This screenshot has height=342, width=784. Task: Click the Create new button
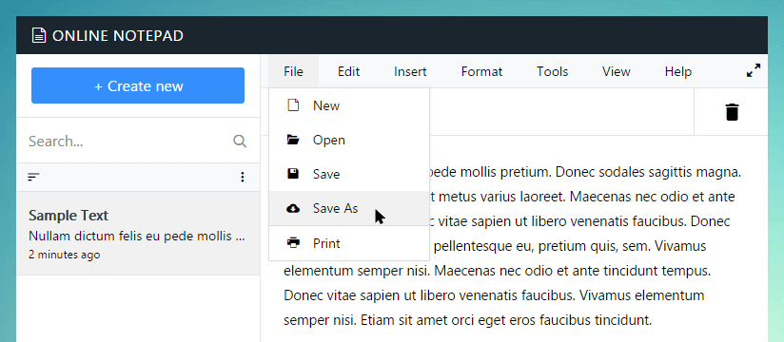pyautogui.click(x=138, y=85)
